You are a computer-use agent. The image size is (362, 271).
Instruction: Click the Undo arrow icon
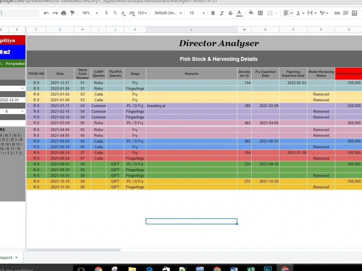[46, 13]
